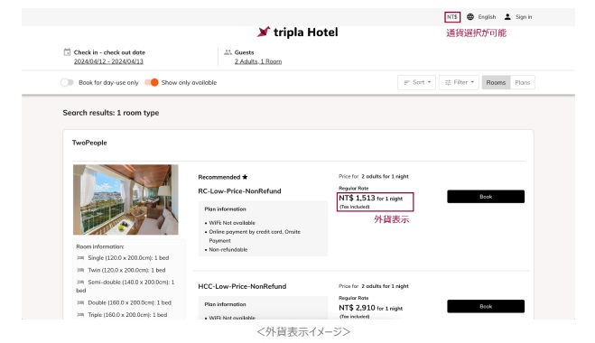
Task: Expand the Filter dropdown
Action: click(x=459, y=82)
